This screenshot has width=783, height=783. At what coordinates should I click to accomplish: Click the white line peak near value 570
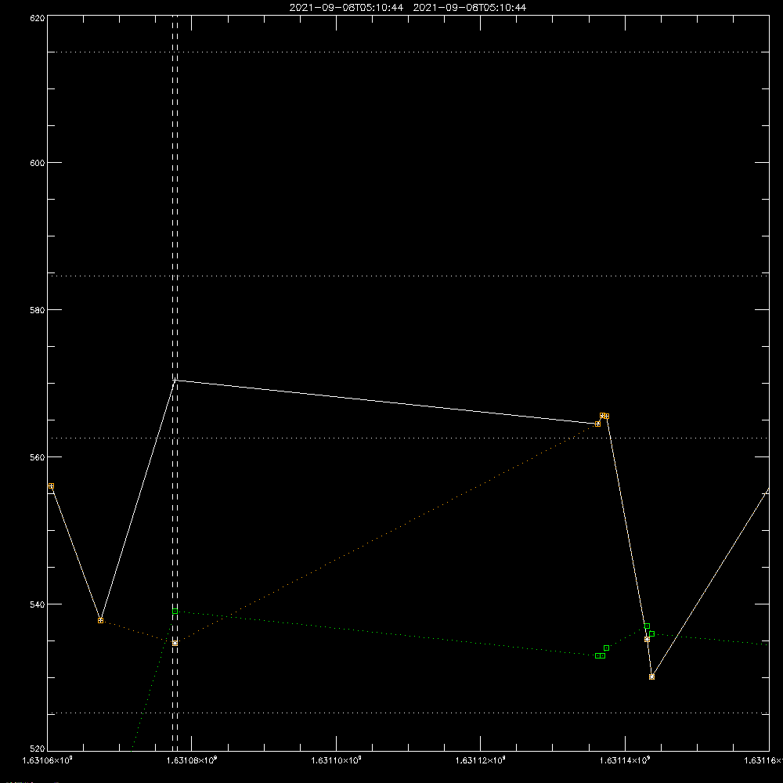tap(175, 381)
